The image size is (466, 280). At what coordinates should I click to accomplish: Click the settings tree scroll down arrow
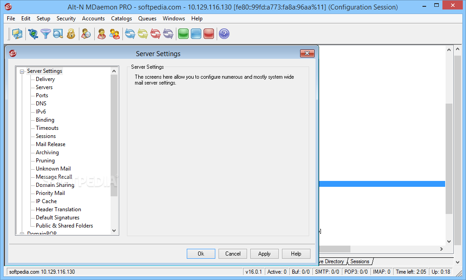click(x=114, y=230)
